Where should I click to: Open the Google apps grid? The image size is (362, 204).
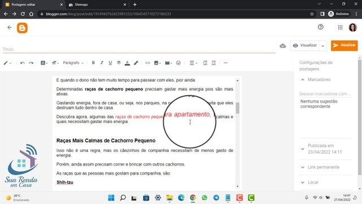click(x=340, y=28)
